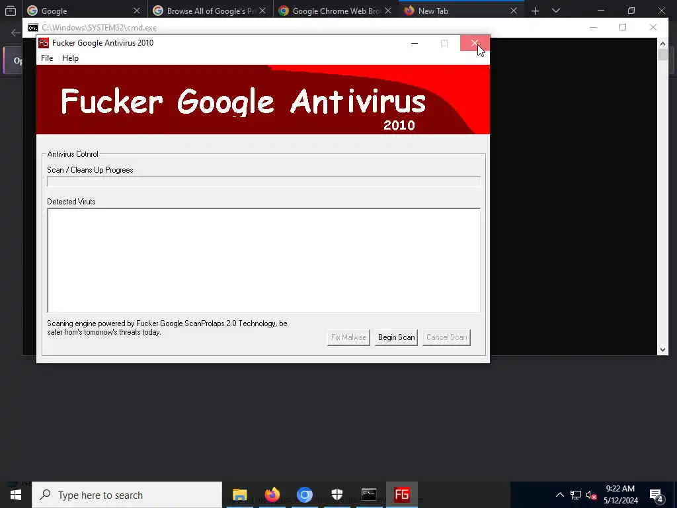
Task: Click FG antivirus taskbar icon
Action: point(401,495)
